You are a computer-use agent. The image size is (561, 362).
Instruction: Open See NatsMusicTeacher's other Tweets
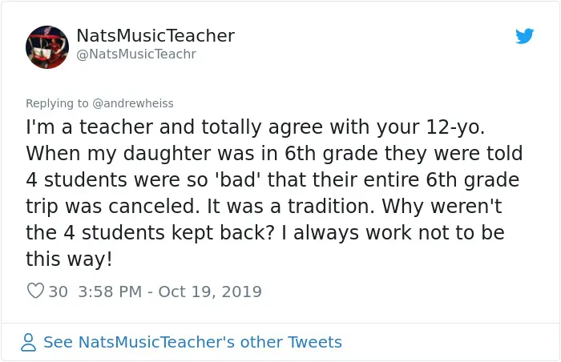point(192,342)
